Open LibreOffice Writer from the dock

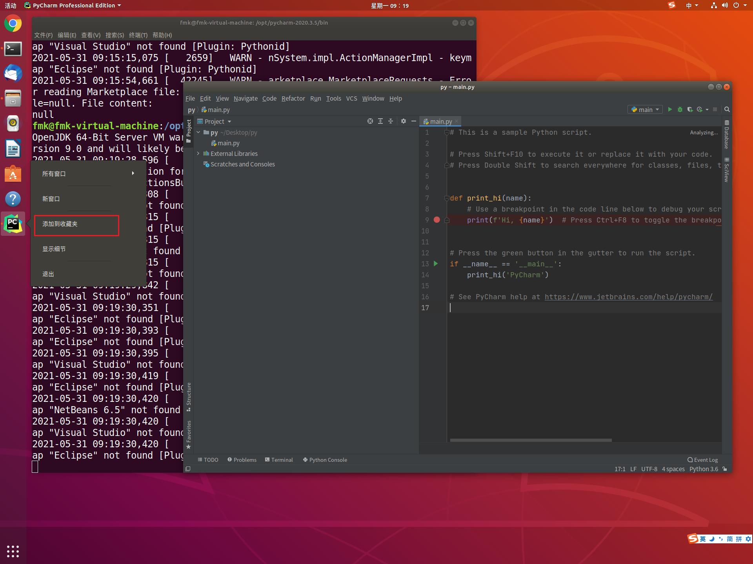pyautogui.click(x=13, y=149)
